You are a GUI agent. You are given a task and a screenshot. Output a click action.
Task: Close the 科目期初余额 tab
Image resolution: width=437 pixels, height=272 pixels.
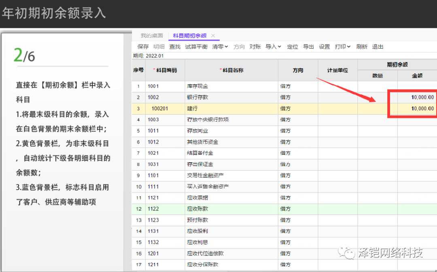point(213,36)
